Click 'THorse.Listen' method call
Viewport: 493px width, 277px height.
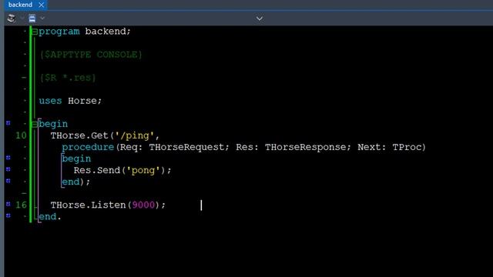[88, 205]
